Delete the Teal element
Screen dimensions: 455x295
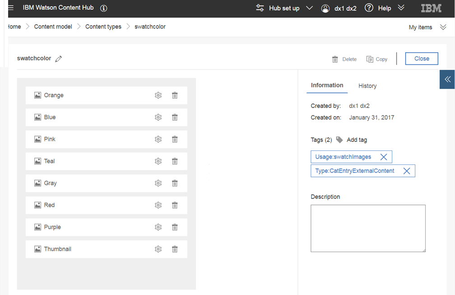(175, 161)
